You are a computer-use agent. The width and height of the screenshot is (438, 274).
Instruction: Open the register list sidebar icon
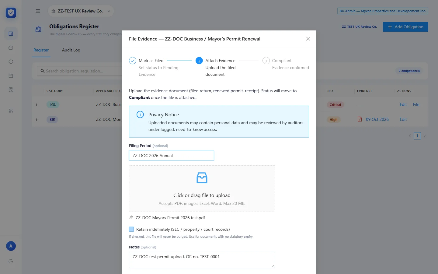(x=11, y=33)
